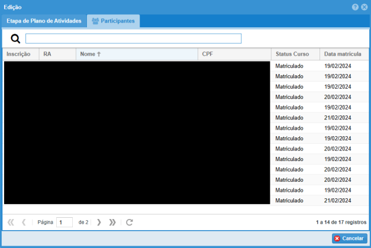Select the Participantes tab
Viewport: 371px width, 248px height.
[113, 21]
